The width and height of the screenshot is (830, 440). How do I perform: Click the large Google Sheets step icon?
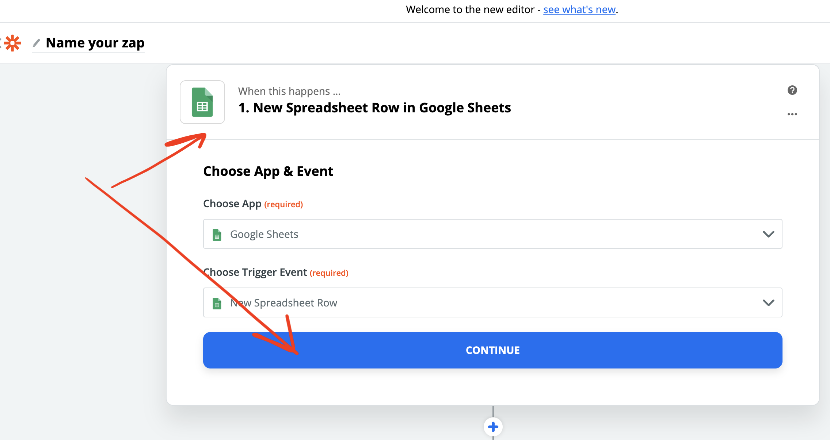click(x=202, y=102)
